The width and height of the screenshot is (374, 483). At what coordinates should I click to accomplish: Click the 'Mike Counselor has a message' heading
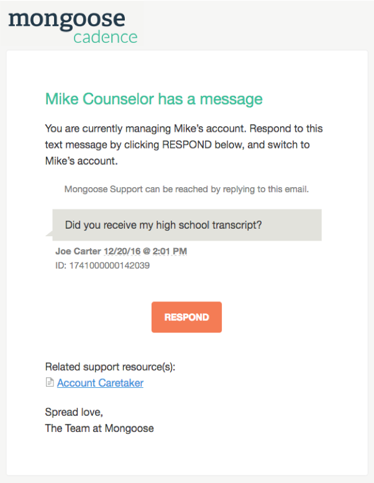[x=153, y=99]
